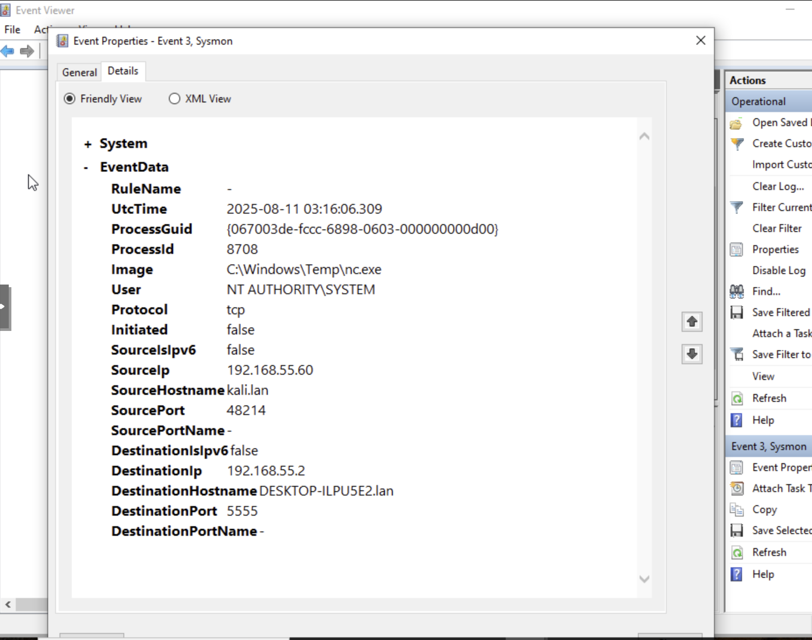Click Attach a Task To this Log action

click(x=782, y=334)
